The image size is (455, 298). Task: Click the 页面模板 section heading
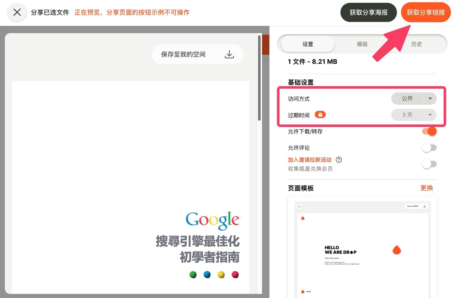301,188
